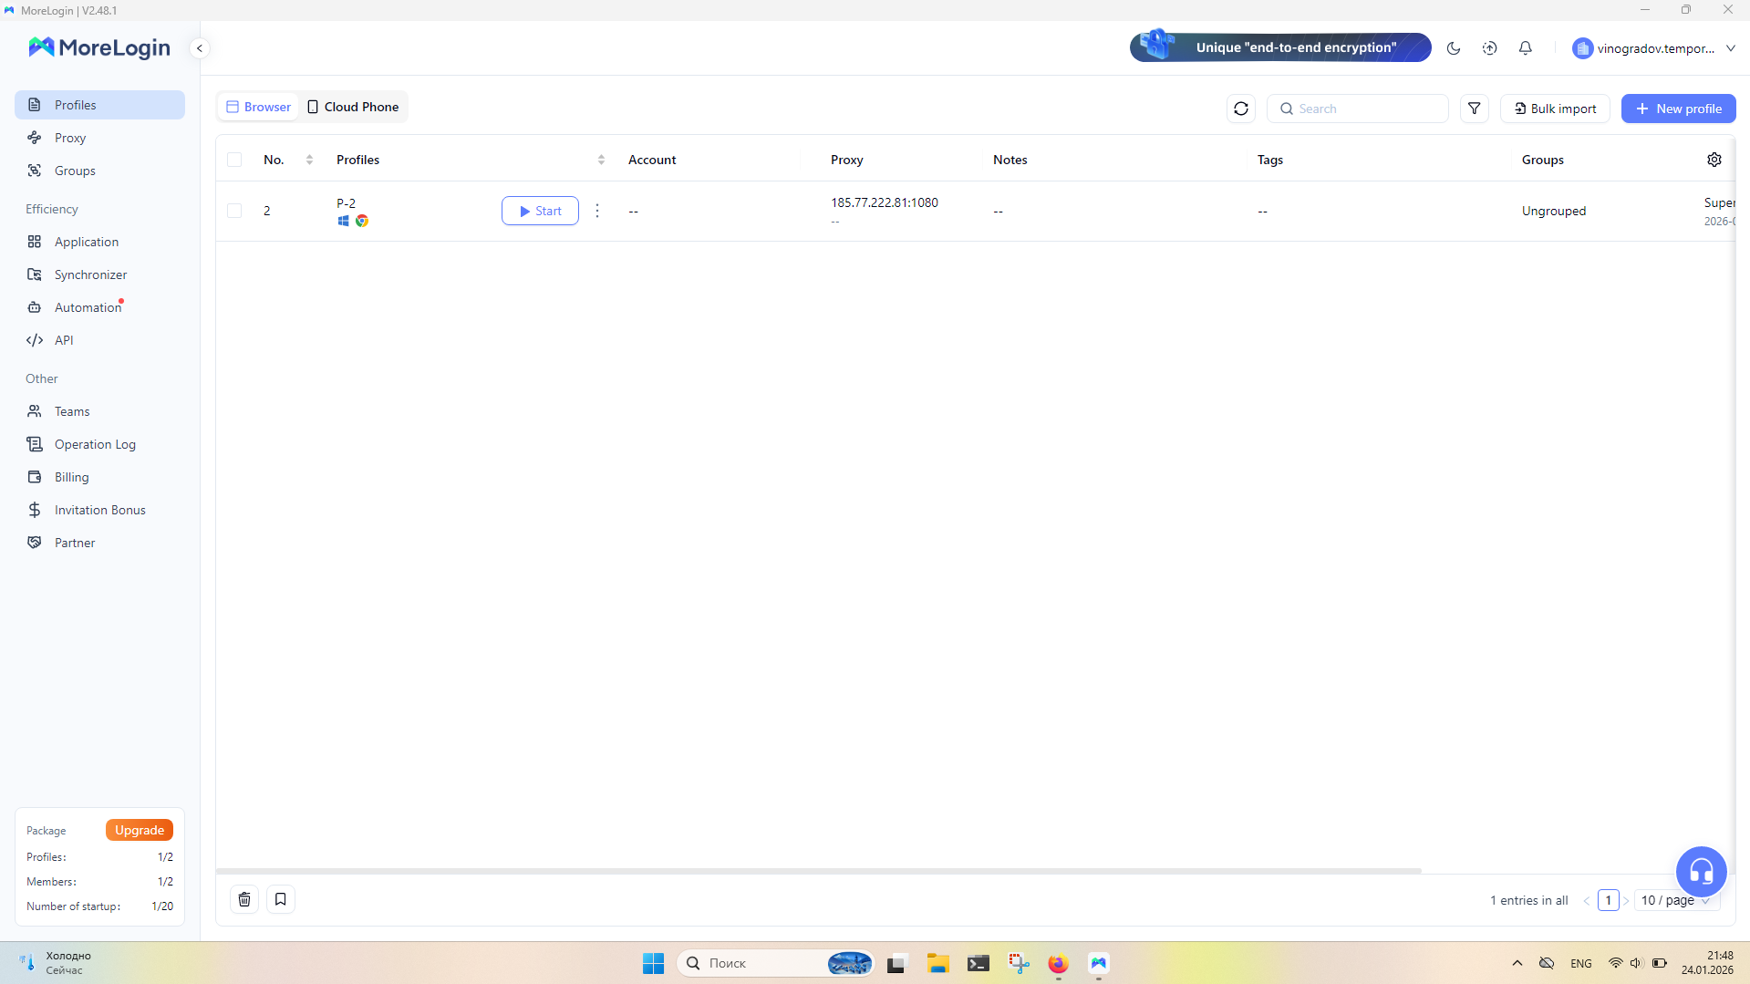Click the New profile button
1750x984 pixels.
[x=1678, y=109]
